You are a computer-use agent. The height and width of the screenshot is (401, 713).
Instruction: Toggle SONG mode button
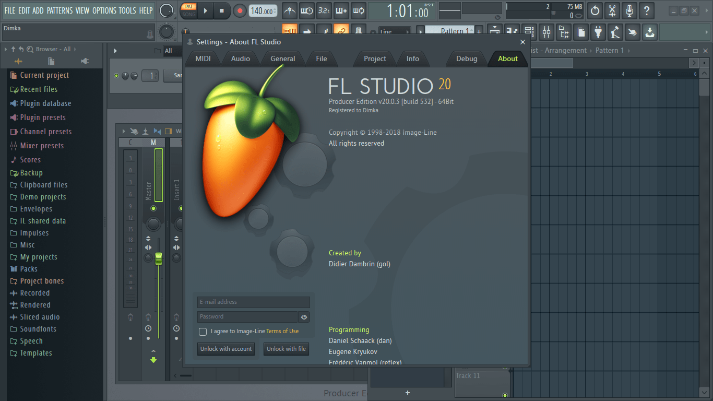[x=188, y=15]
